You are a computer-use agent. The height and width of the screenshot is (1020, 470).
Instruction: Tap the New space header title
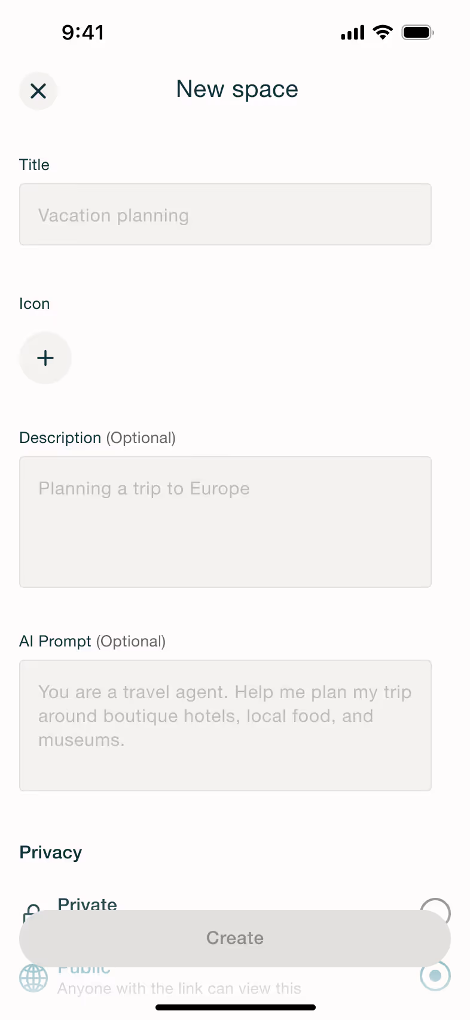coord(237,90)
